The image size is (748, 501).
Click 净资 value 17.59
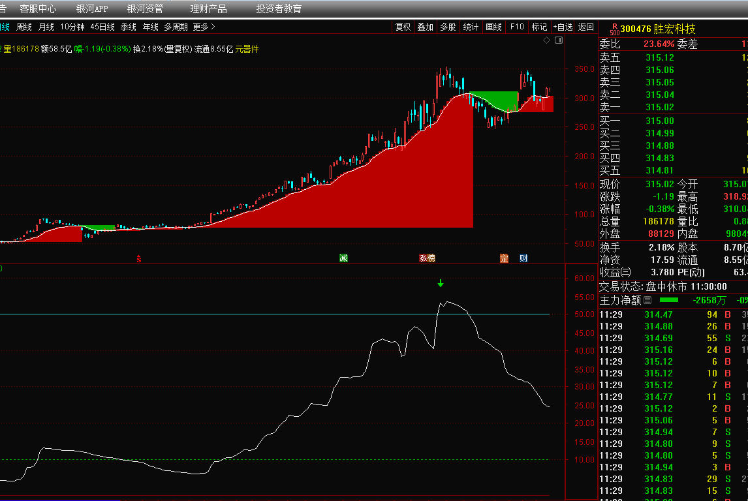662,260
